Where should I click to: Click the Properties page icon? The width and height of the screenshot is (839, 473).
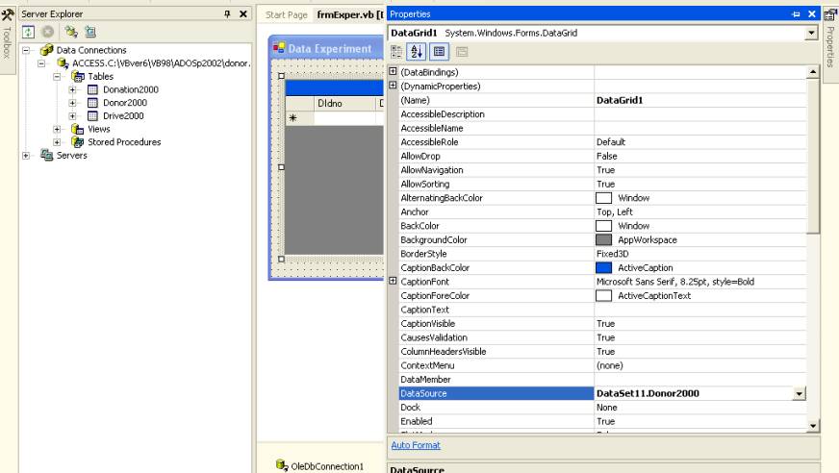(x=439, y=52)
